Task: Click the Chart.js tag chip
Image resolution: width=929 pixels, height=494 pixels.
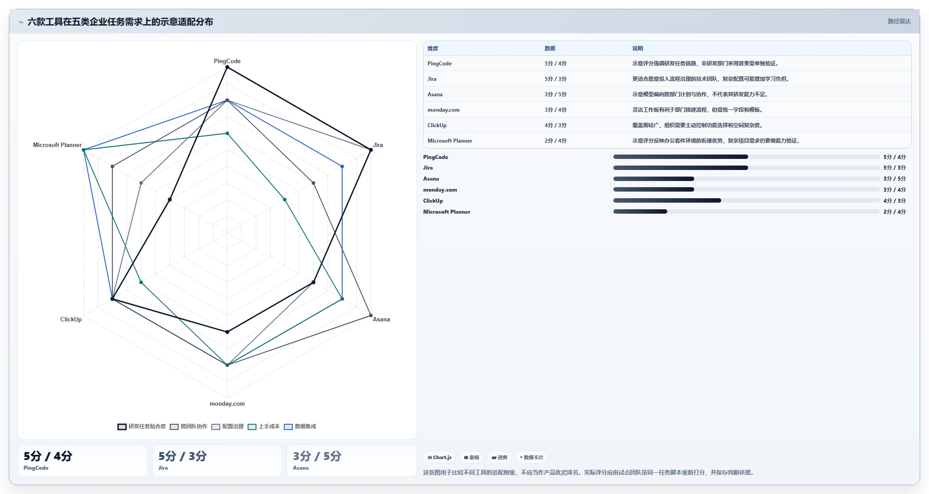Action: (440, 457)
